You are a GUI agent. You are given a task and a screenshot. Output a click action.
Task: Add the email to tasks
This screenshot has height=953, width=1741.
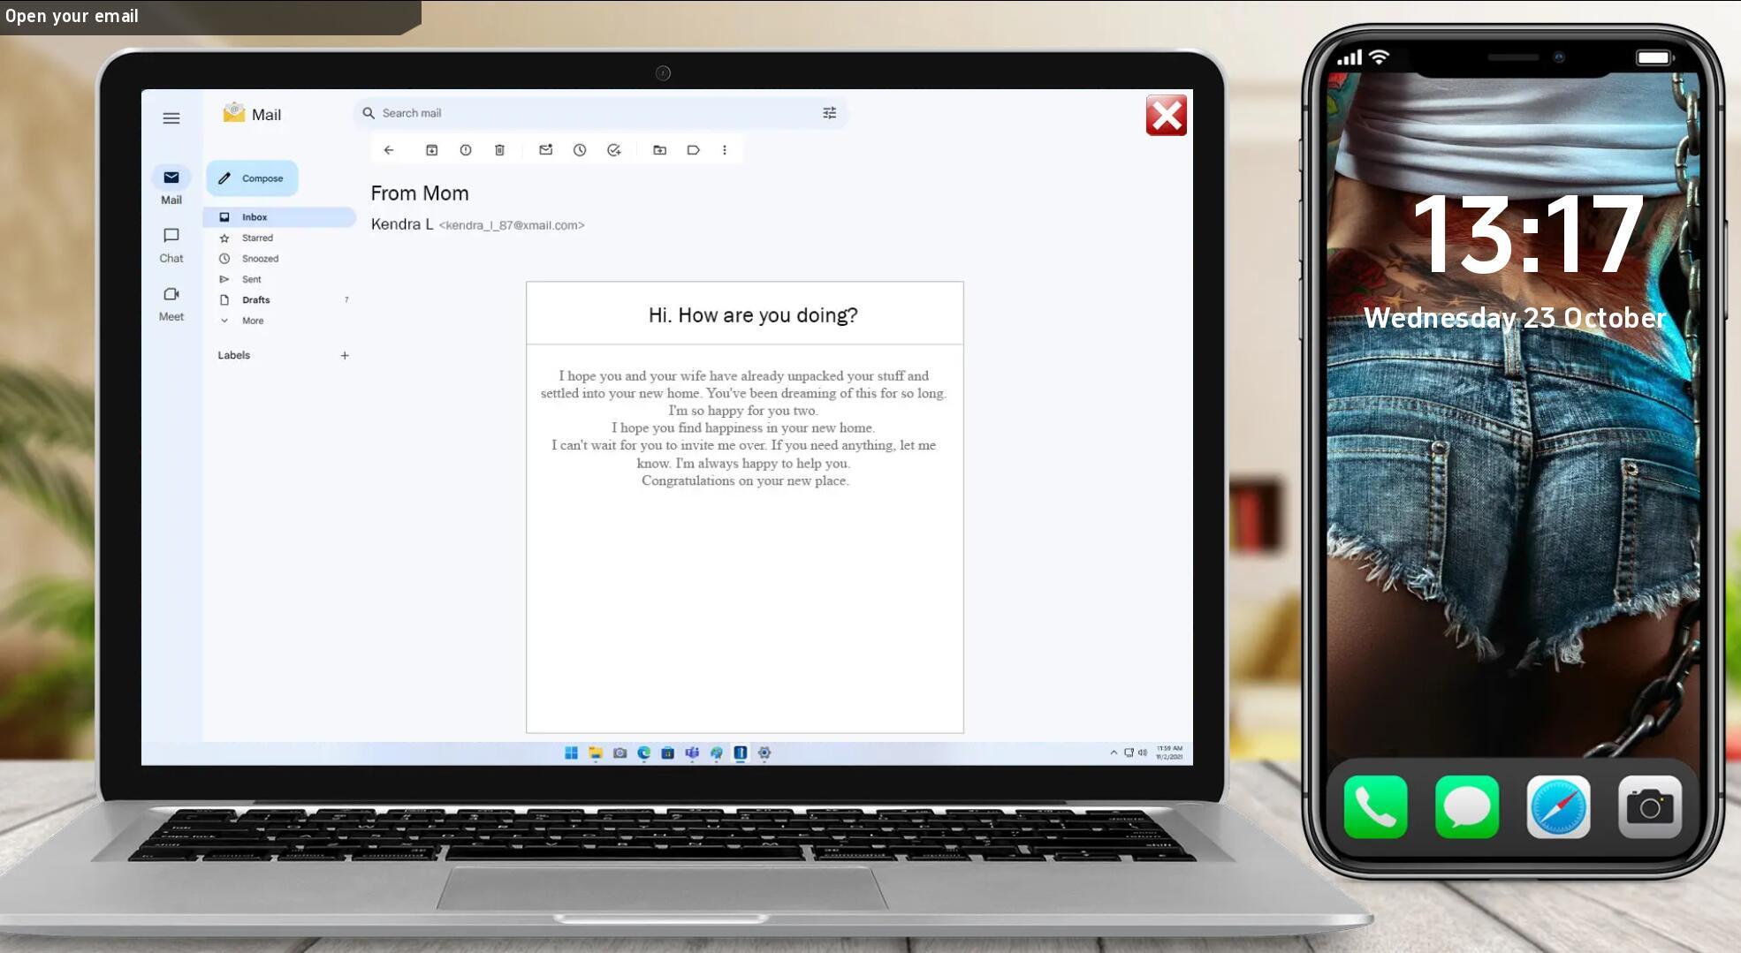(614, 150)
